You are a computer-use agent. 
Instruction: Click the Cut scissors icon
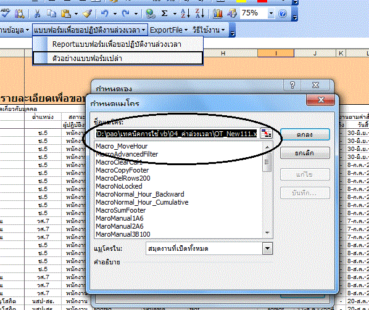(x=37, y=14)
